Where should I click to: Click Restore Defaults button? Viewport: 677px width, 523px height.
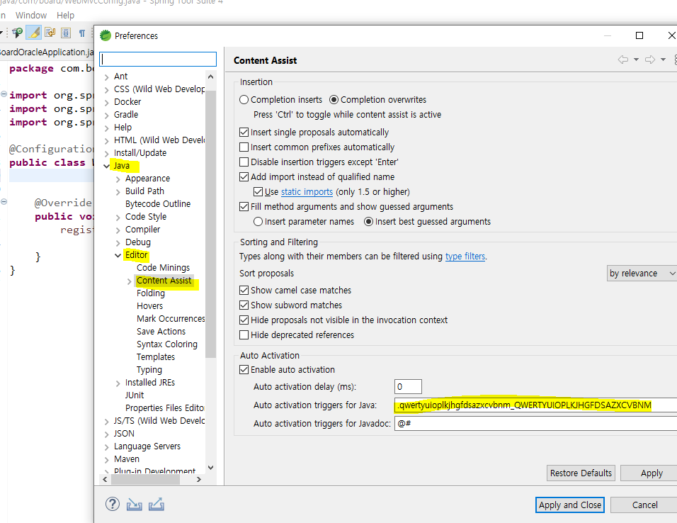coord(581,473)
